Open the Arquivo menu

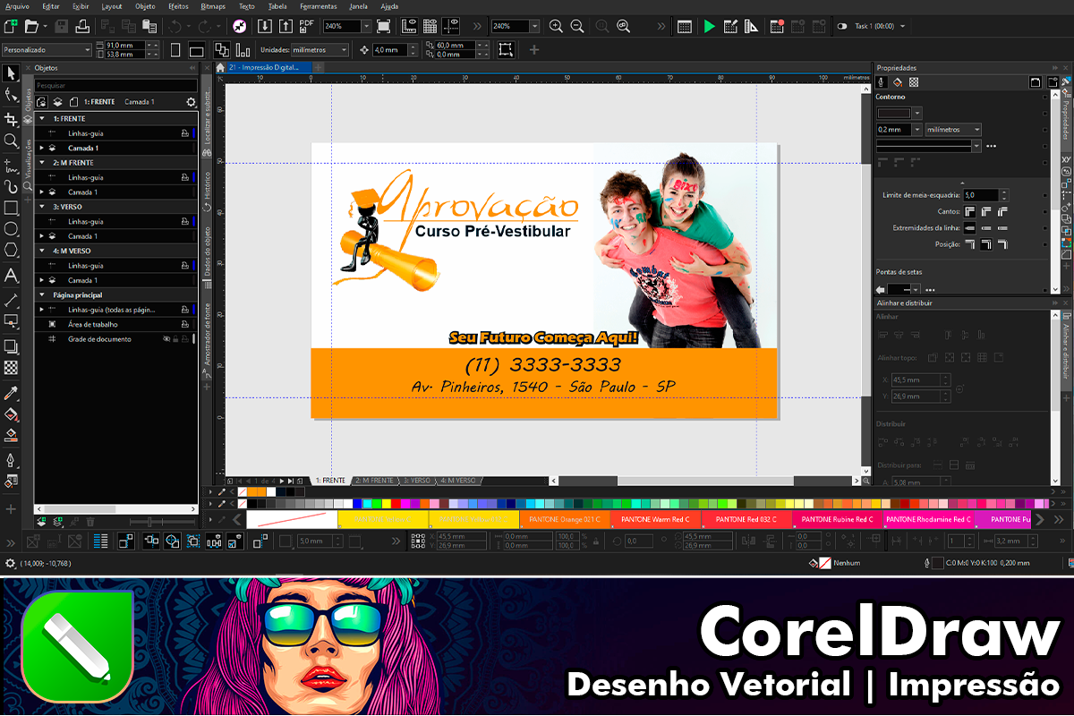[x=17, y=6]
